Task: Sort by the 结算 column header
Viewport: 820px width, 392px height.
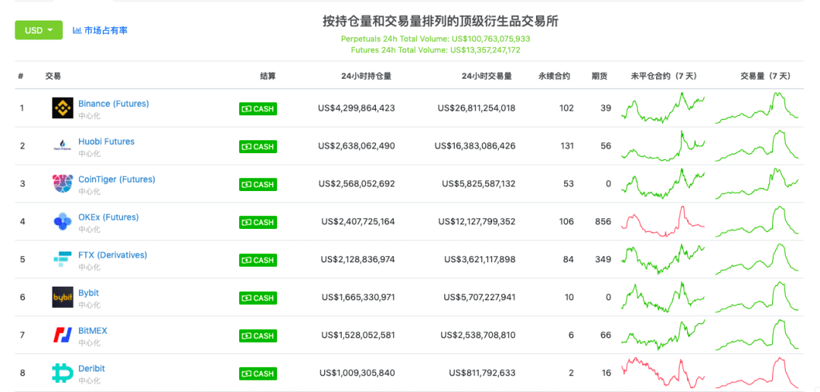Action: 268,76
